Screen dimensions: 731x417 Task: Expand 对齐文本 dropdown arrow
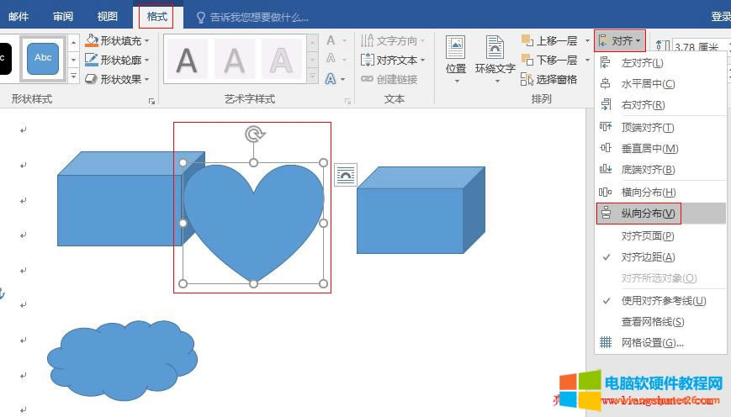click(x=423, y=60)
